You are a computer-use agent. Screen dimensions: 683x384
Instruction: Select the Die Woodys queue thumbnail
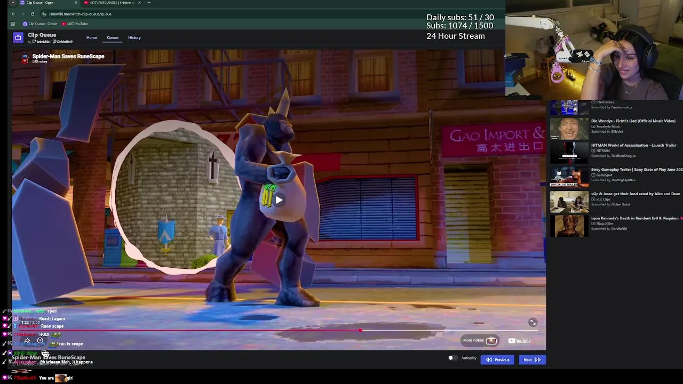tap(569, 129)
